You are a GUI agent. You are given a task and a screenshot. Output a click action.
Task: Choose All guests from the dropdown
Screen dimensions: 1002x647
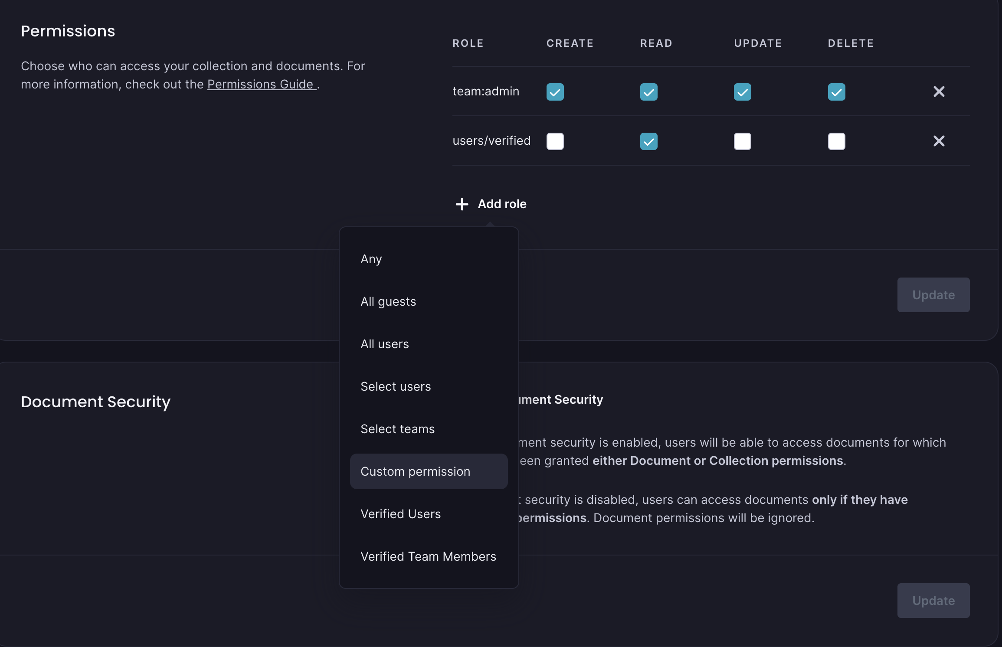click(x=388, y=301)
